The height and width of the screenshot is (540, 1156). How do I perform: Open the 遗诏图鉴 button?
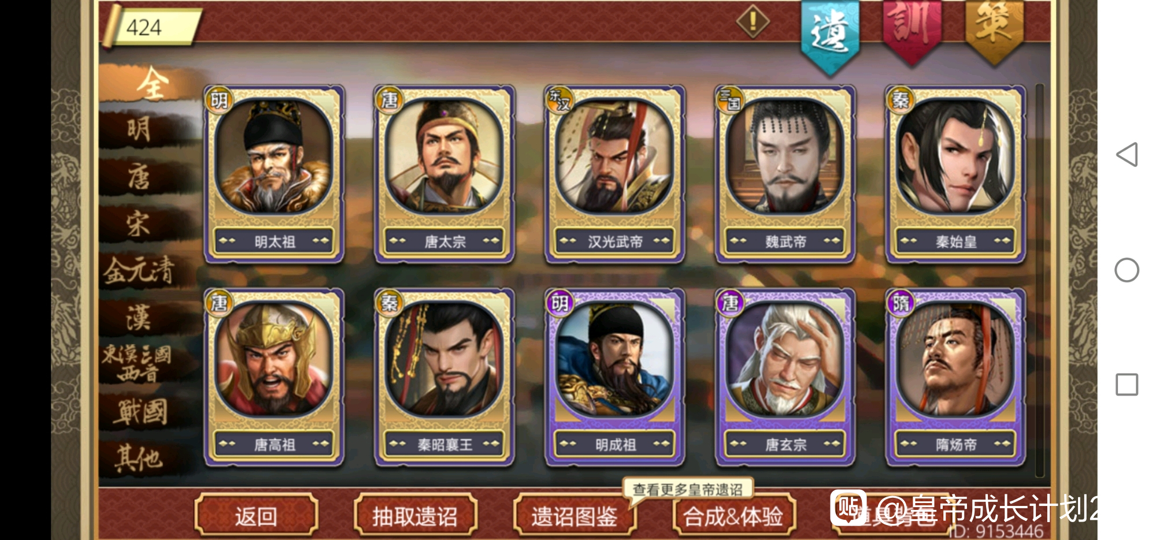coord(575,515)
